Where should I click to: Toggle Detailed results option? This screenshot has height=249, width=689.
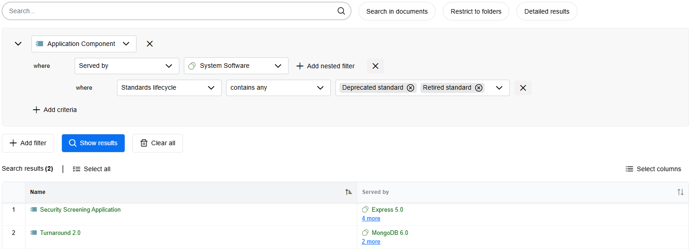(547, 11)
